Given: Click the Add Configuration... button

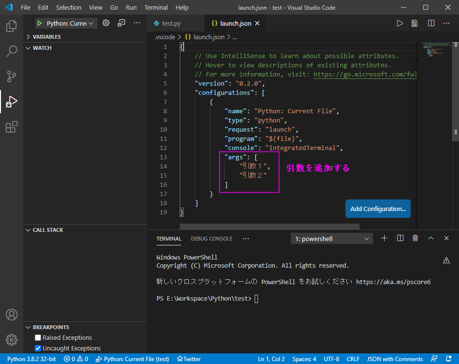Looking at the screenshot, I should tap(378, 209).
